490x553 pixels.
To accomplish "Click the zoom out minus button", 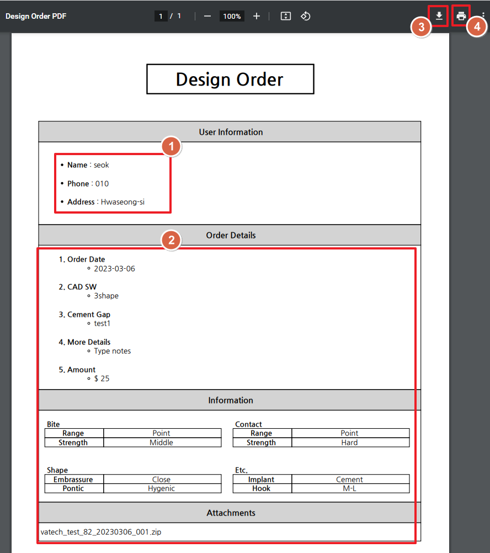I will coord(207,17).
